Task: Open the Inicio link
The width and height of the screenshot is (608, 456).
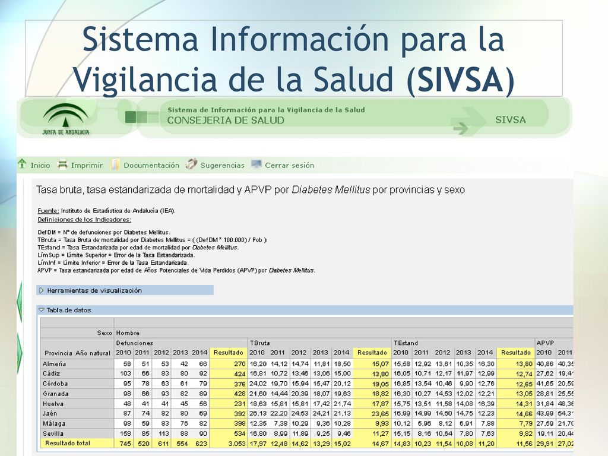Action: [x=40, y=166]
